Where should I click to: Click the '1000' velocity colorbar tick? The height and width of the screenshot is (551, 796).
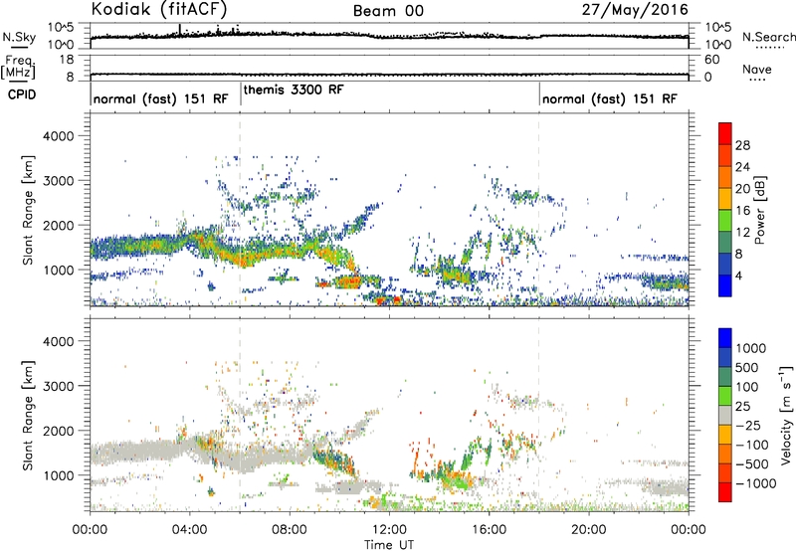coord(750,348)
